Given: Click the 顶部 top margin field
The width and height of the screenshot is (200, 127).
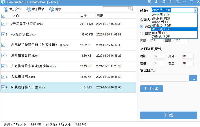Looking at the screenshot, I should 159,56.
